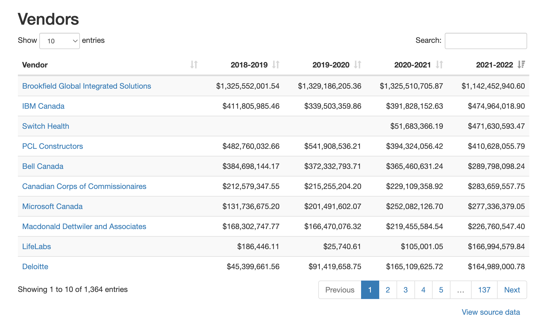This screenshot has width=545, height=328.
Task: Click the Previous pagination button
Action: pos(340,290)
